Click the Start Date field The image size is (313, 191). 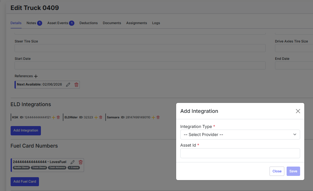pos(140,65)
